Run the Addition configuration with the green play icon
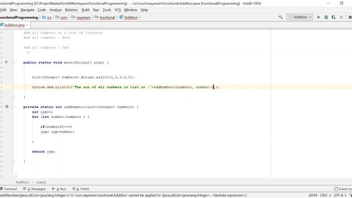The width and height of the screenshot is (352, 198). [x=318, y=17]
